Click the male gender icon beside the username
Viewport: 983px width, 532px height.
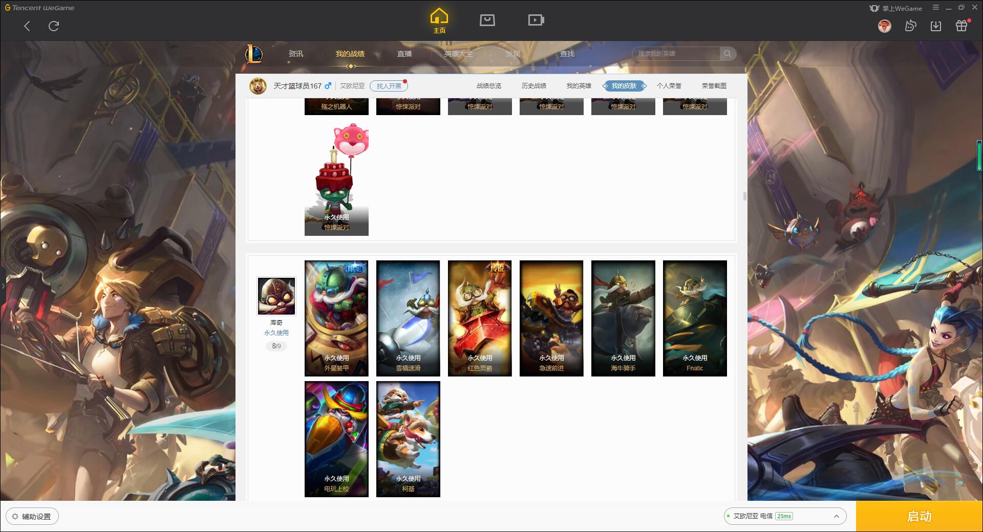pos(328,86)
